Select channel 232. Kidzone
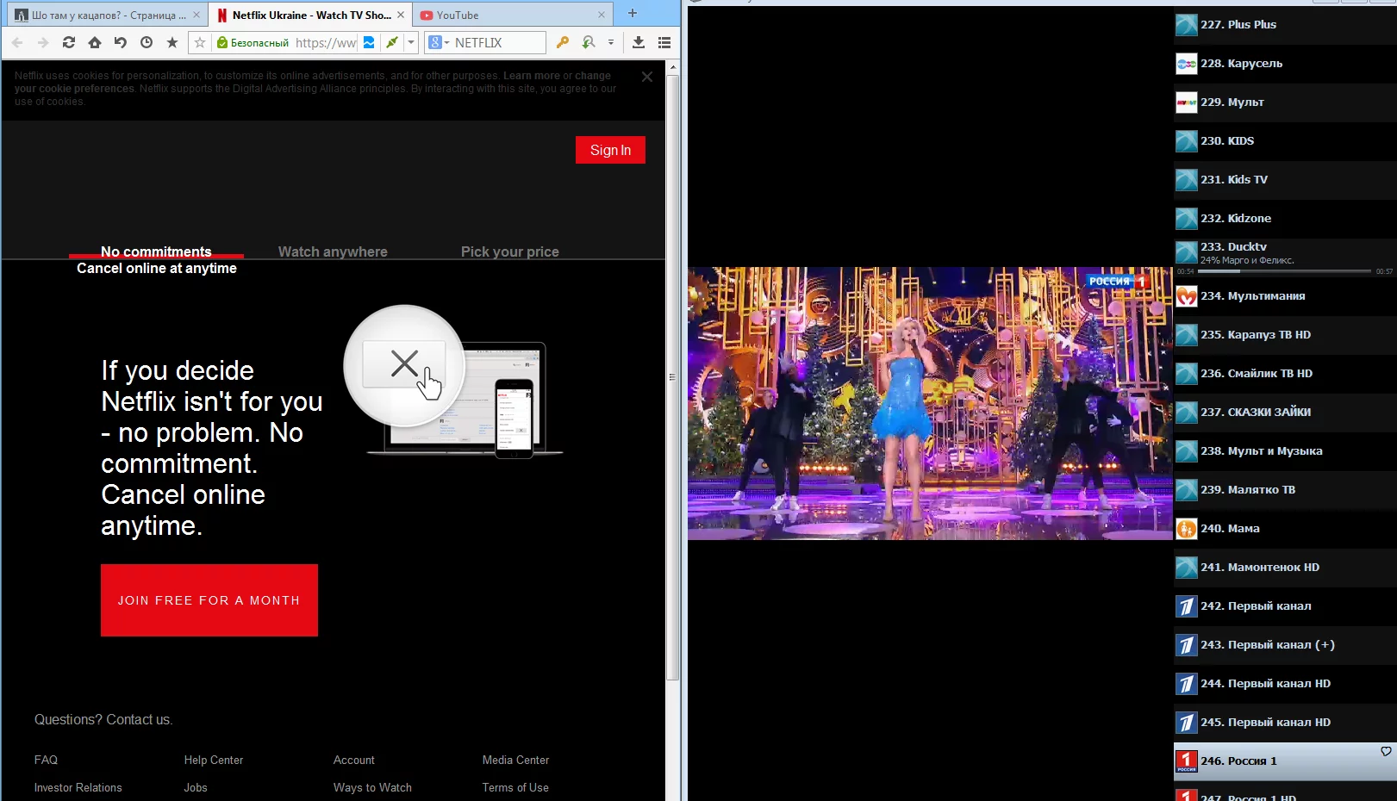 [x=1285, y=218]
